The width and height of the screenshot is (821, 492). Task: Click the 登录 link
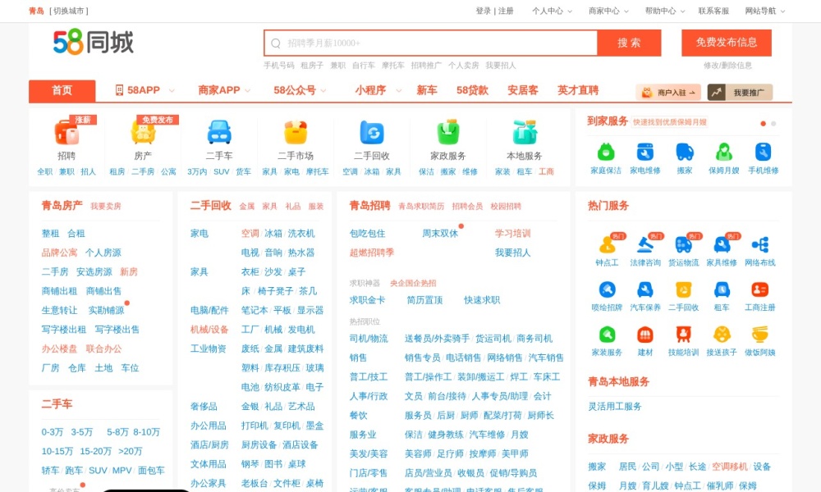tap(484, 11)
